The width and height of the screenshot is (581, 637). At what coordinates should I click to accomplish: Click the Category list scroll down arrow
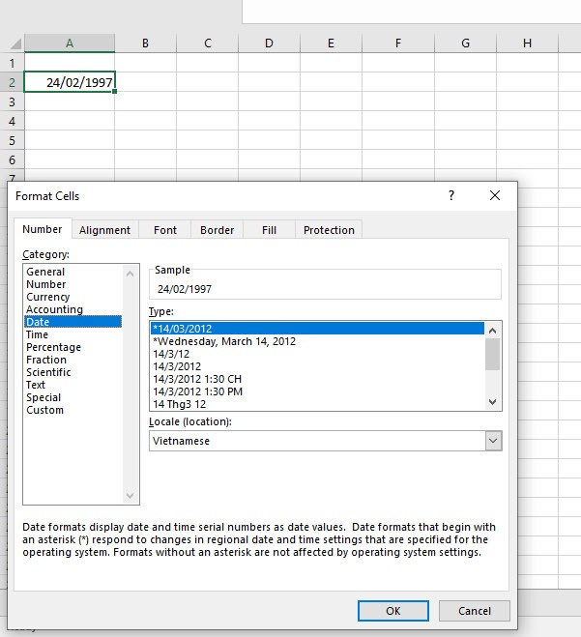pyautogui.click(x=130, y=495)
